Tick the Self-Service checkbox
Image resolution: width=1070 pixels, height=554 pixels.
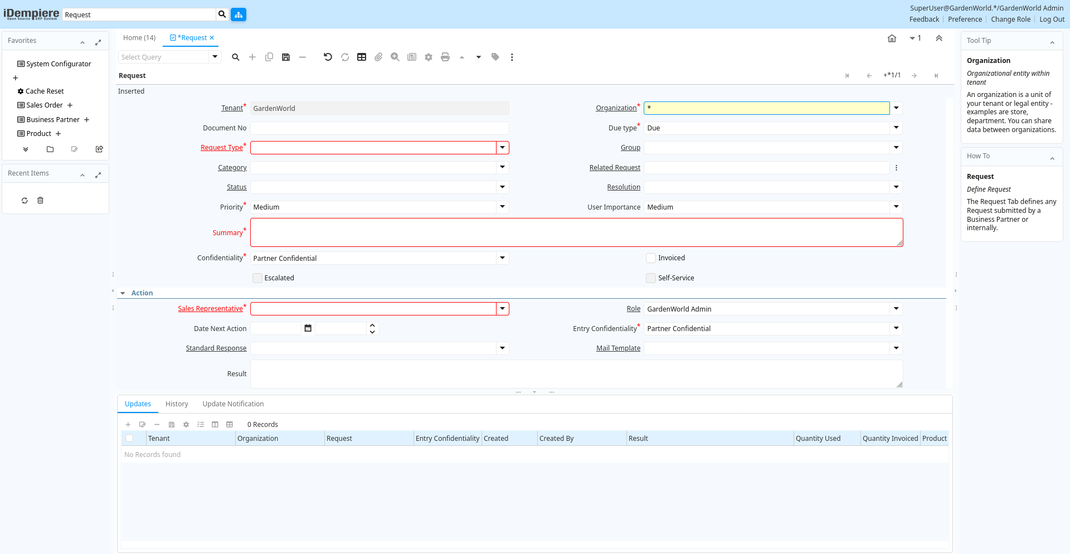point(651,278)
